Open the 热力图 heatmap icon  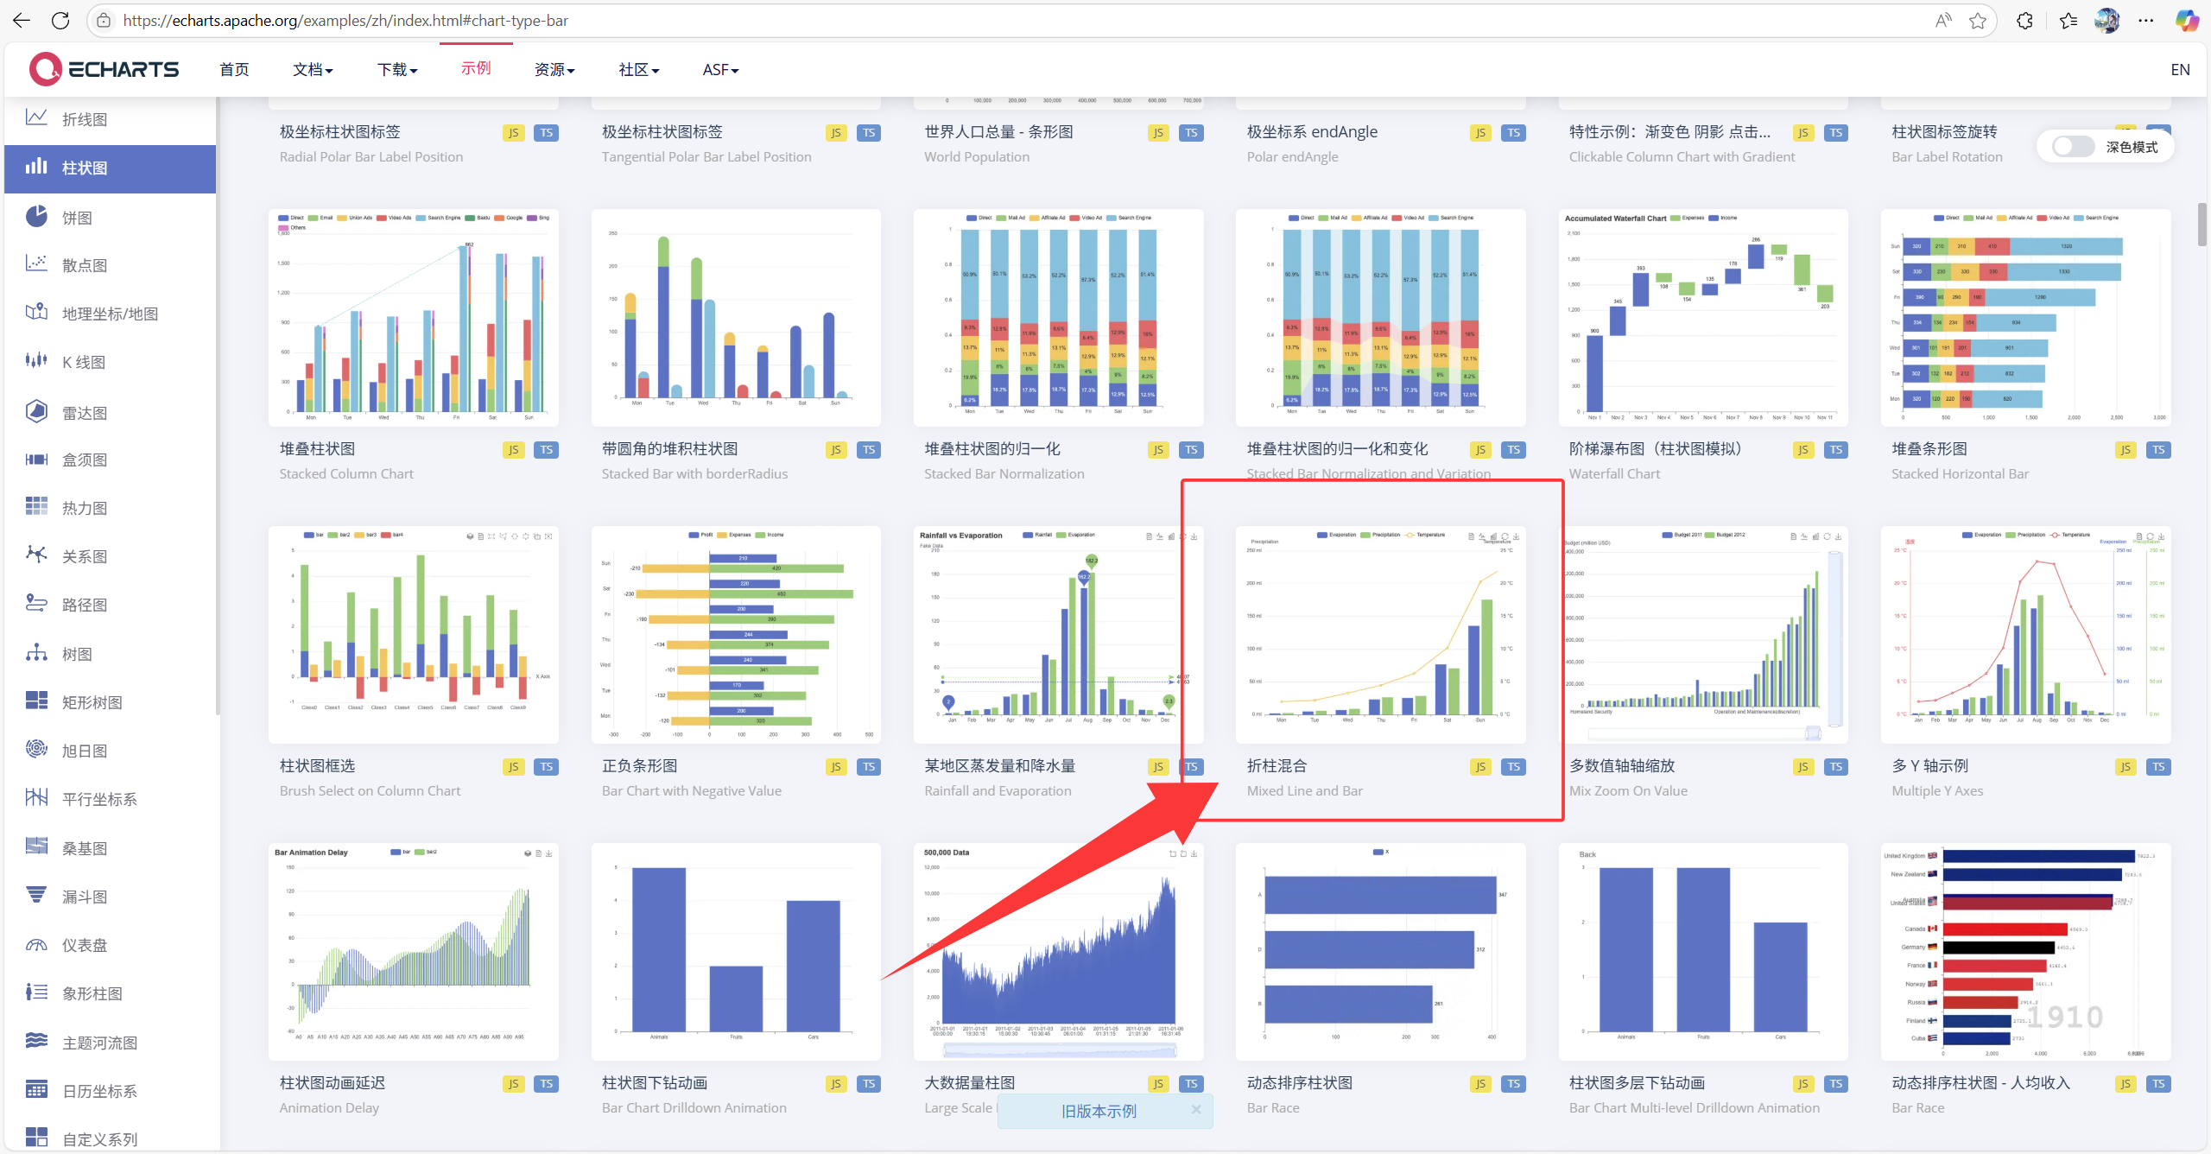36,506
